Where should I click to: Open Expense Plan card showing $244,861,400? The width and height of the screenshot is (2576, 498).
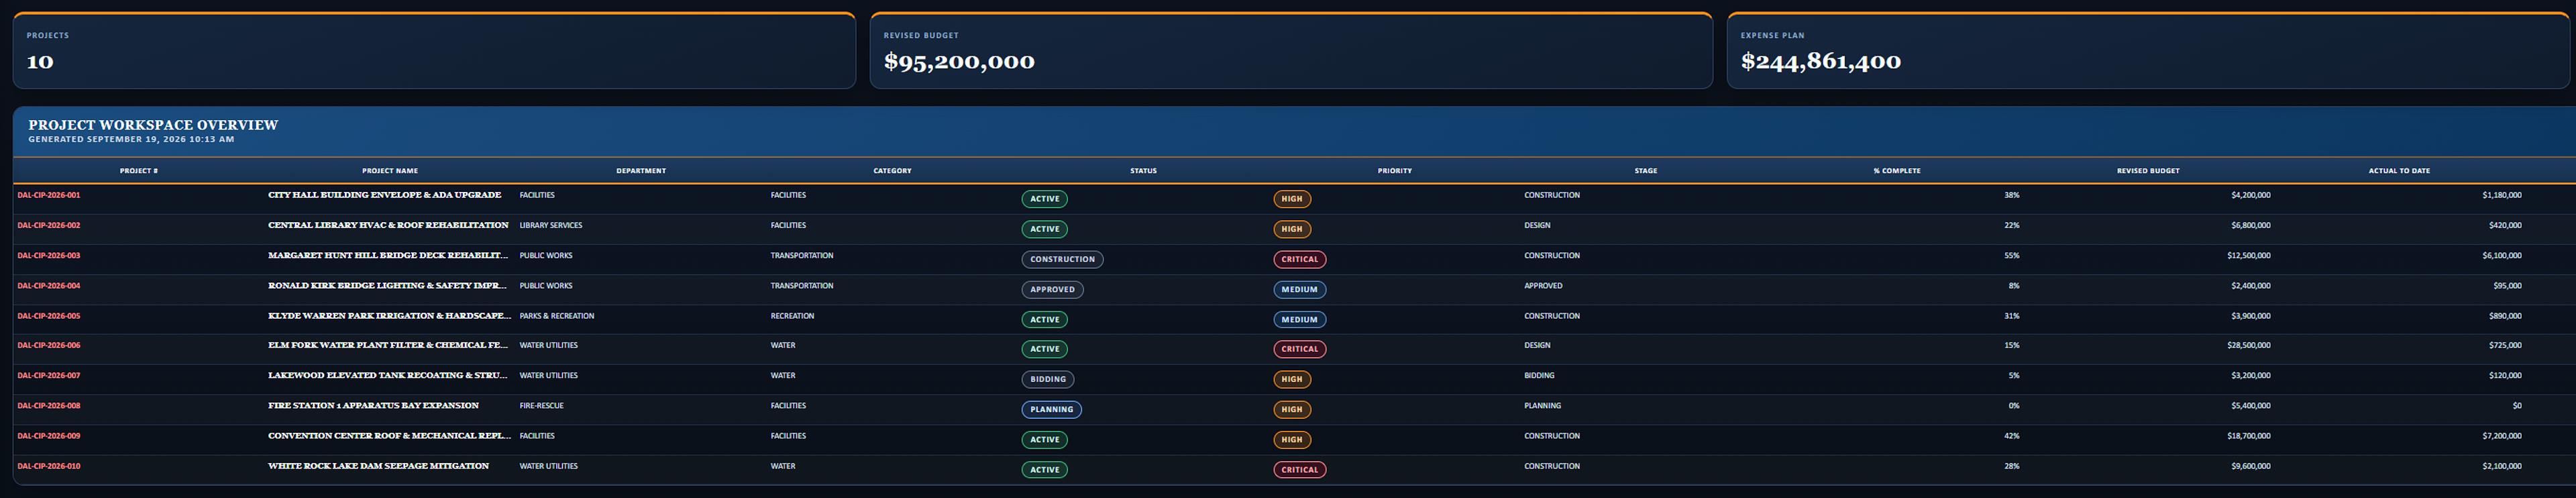[2148, 50]
